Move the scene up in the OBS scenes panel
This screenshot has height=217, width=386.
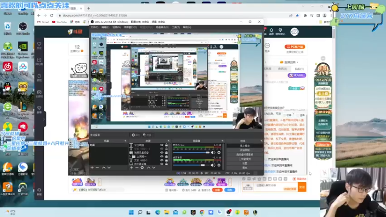[104, 167]
